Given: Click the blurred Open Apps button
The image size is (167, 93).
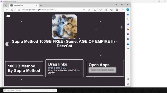Looking at the screenshot, I should point(102,70).
